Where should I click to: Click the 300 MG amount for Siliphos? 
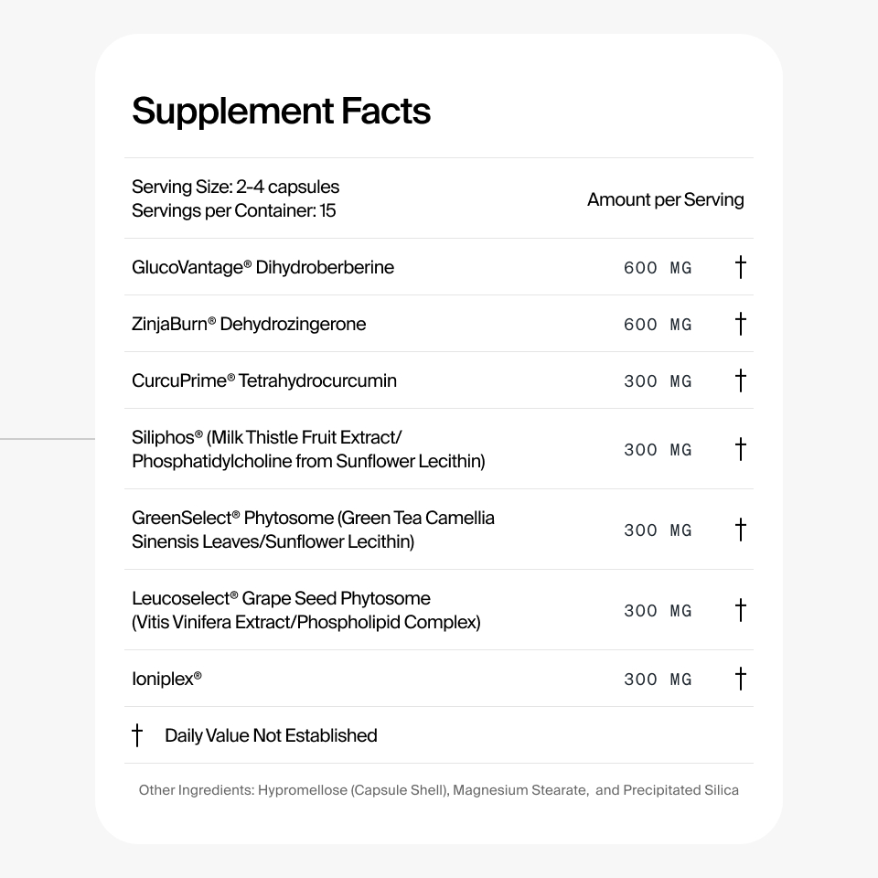[x=658, y=450]
